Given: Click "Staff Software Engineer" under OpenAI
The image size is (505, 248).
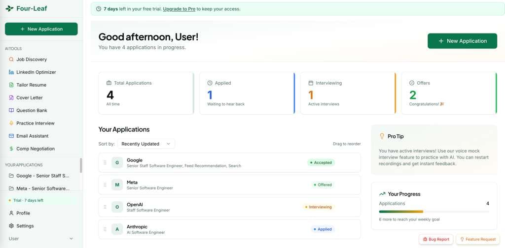Looking at the screenshot, I should 148,210.
